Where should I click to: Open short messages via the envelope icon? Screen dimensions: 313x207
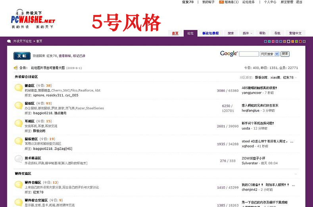(x=221, y=2)
